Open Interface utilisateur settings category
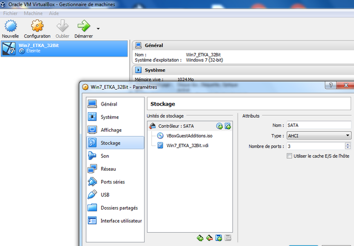The height and width of the screenshot is (246, 354). pyautogui.click(x=115, y=221)
